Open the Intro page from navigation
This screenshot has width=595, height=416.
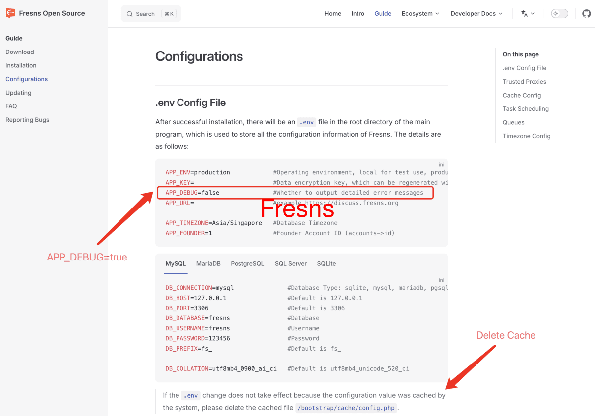point(358,13)
